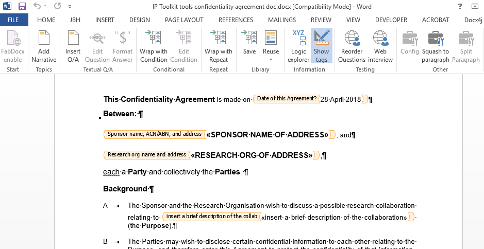The image size is (484, 249).
Task: Undo the last action
Action: [x=37, y=6]
